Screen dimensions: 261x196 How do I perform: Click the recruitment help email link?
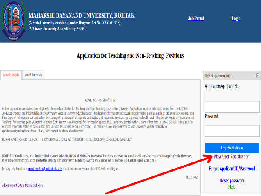tap(45, 169)
